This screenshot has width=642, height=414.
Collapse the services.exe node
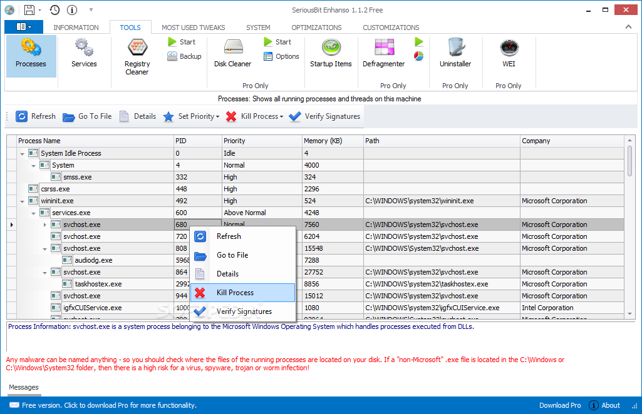(x=34, y=213)
